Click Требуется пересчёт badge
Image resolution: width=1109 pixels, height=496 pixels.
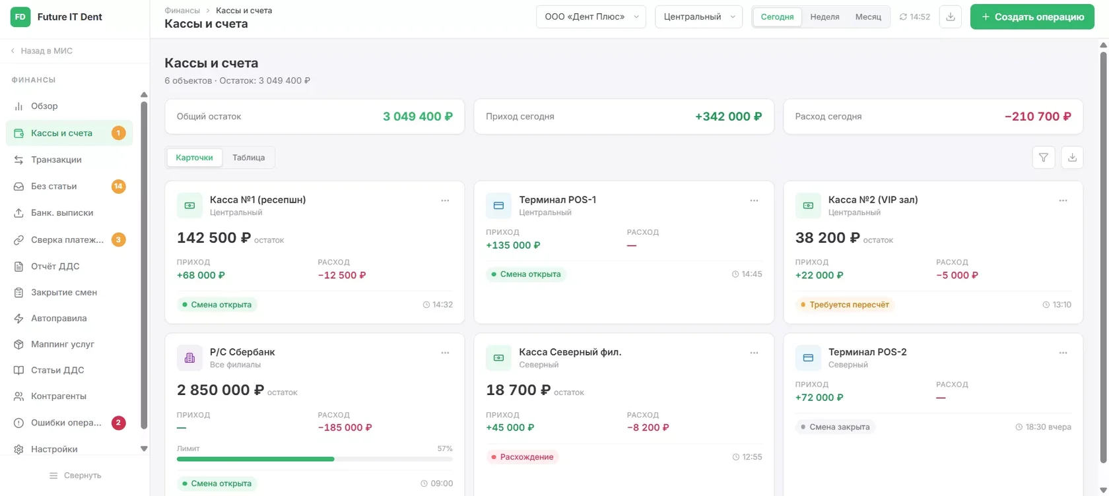[845, 305]
